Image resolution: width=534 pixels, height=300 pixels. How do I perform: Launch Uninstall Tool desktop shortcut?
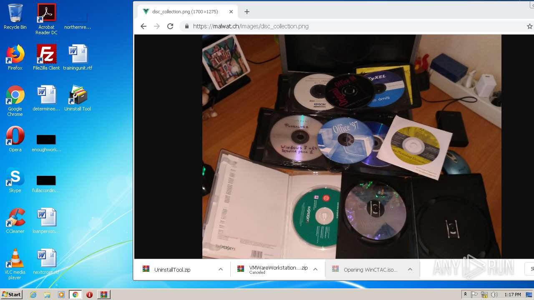pos(78,98)
